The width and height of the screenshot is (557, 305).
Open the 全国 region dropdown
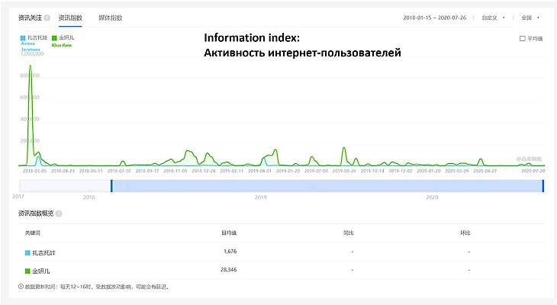click(530, 18)
